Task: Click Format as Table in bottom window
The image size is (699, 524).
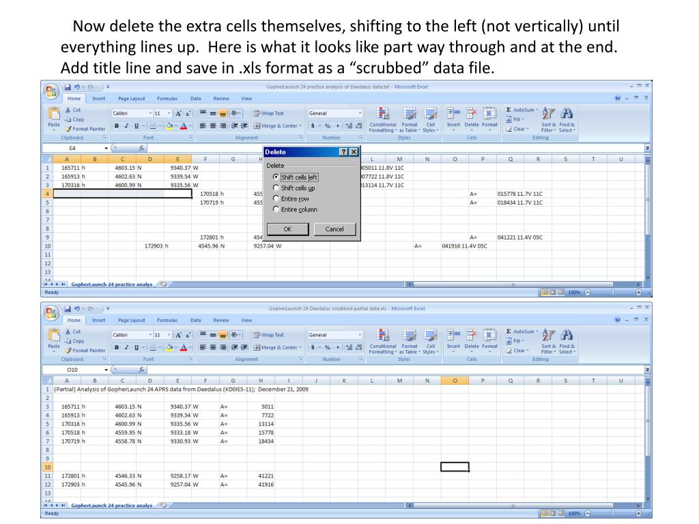Action: click(410, 341)
